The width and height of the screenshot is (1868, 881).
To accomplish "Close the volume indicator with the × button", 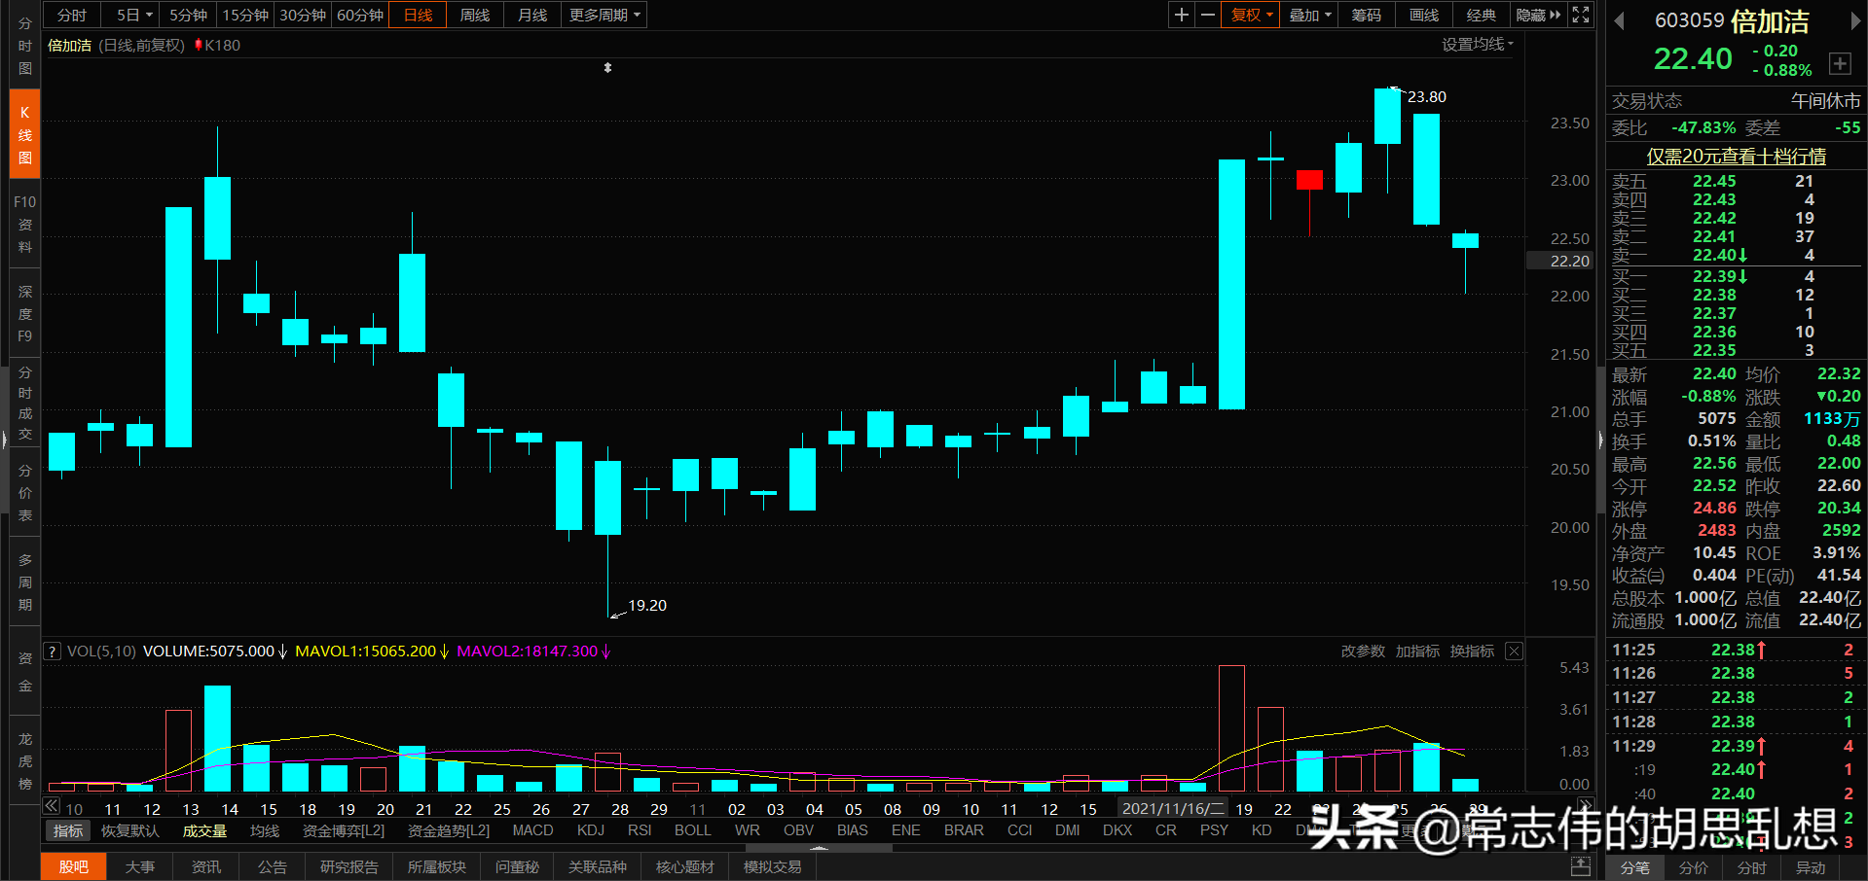I will tap(1513, 651).
